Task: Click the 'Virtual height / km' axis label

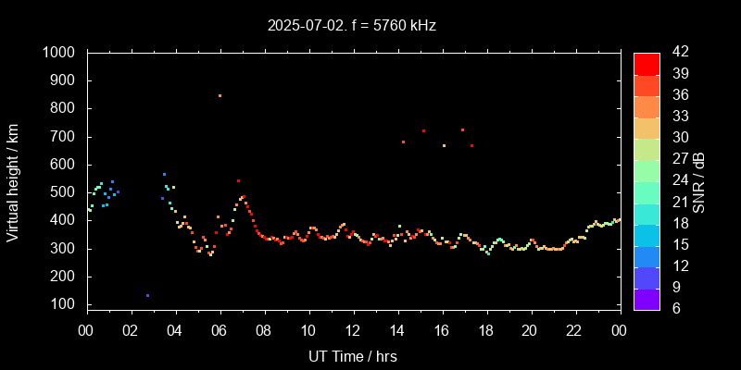Action: [13, 182]
